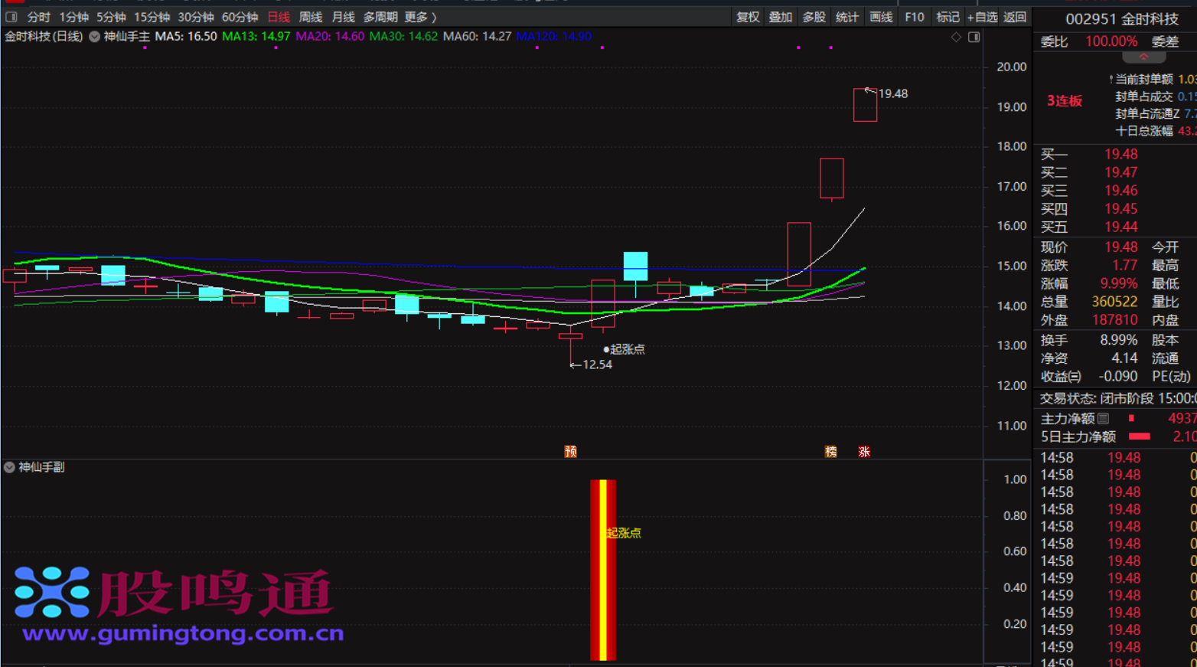Image resolution: width=1197 pixels, height=667 pixels.
Task: Expand the 神仙手副 sub-indicator dropdown
Action: pos(9,467)
